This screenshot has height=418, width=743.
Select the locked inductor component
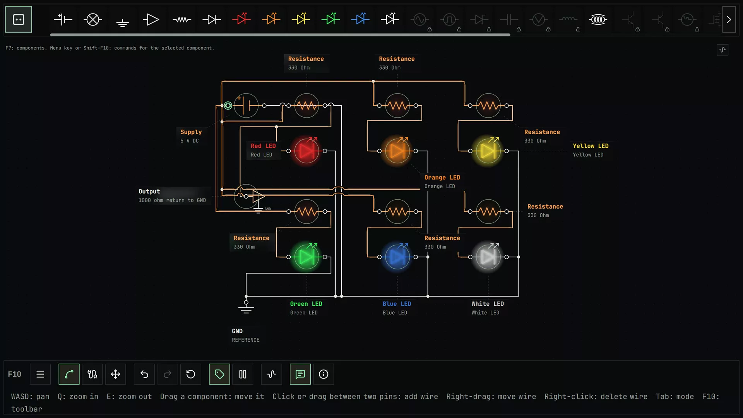568,19
